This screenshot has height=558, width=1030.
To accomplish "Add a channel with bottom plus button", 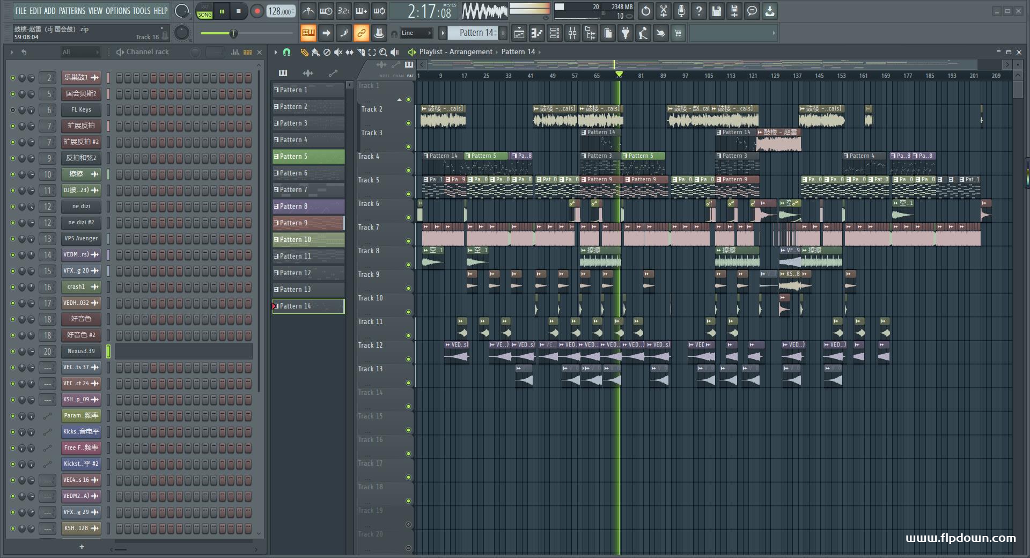I will click(x=82, y=547).
